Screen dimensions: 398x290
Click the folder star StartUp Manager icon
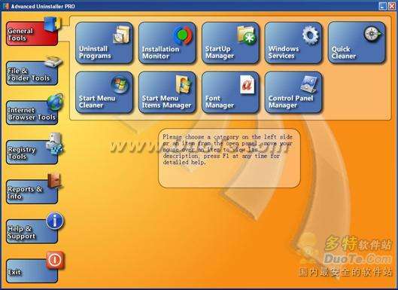[x=247, y=35]
